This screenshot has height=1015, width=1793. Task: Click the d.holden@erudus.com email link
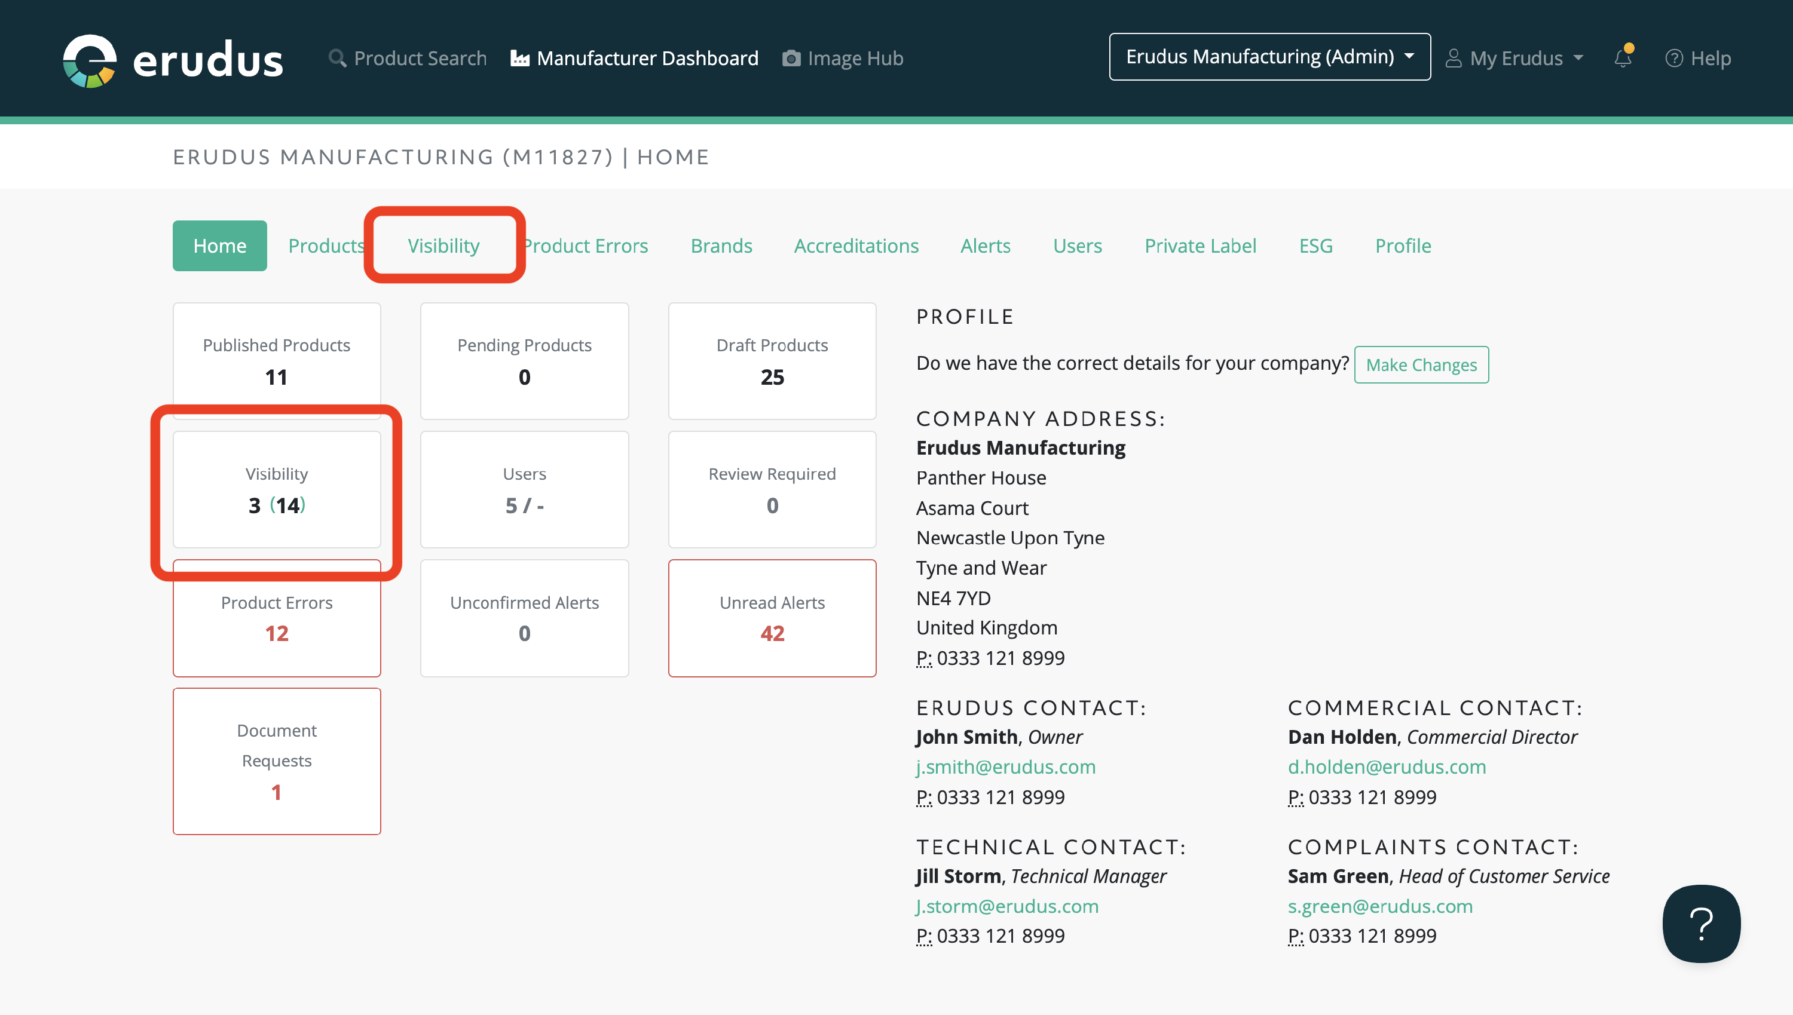pos(1387,767)
